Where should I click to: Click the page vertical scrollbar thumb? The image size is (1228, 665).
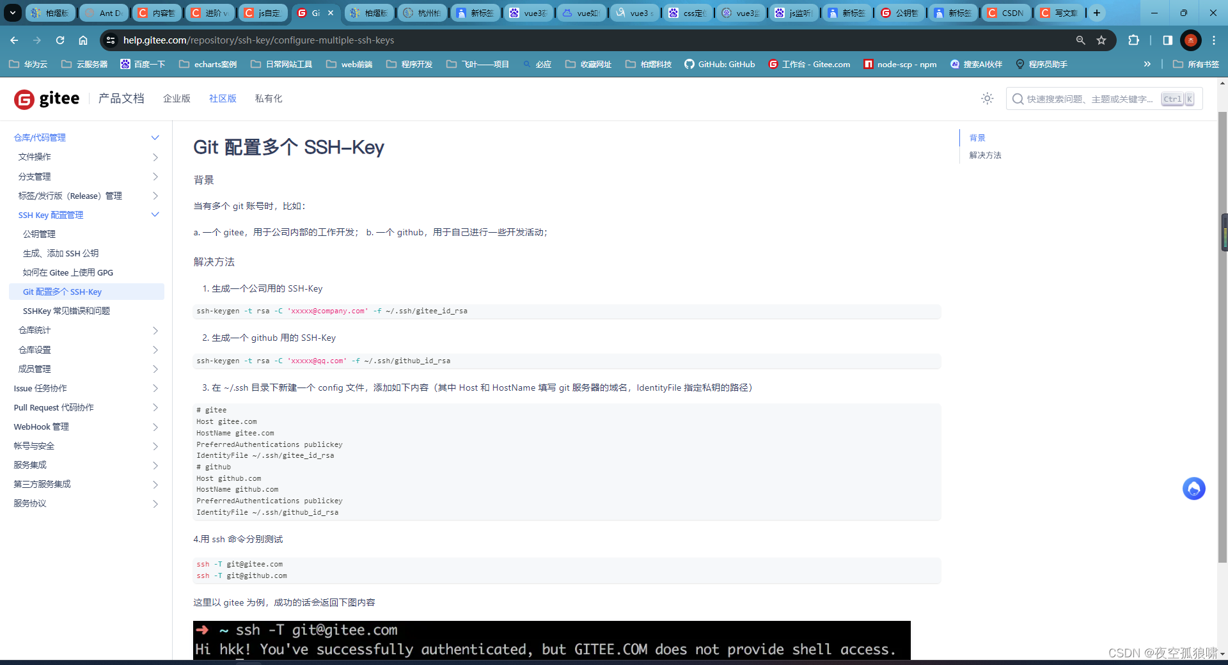(1223, 338)
